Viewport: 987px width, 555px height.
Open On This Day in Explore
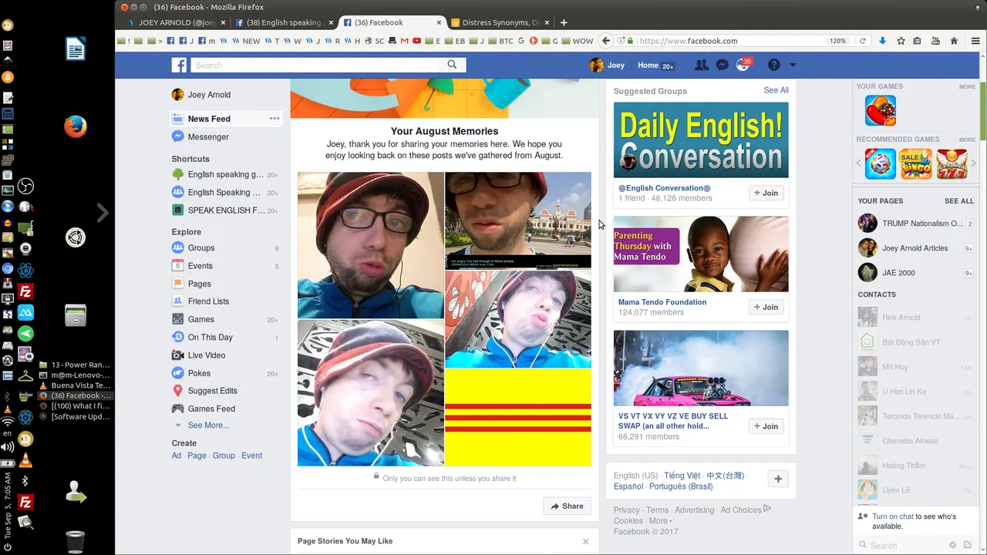pos(210,337)
